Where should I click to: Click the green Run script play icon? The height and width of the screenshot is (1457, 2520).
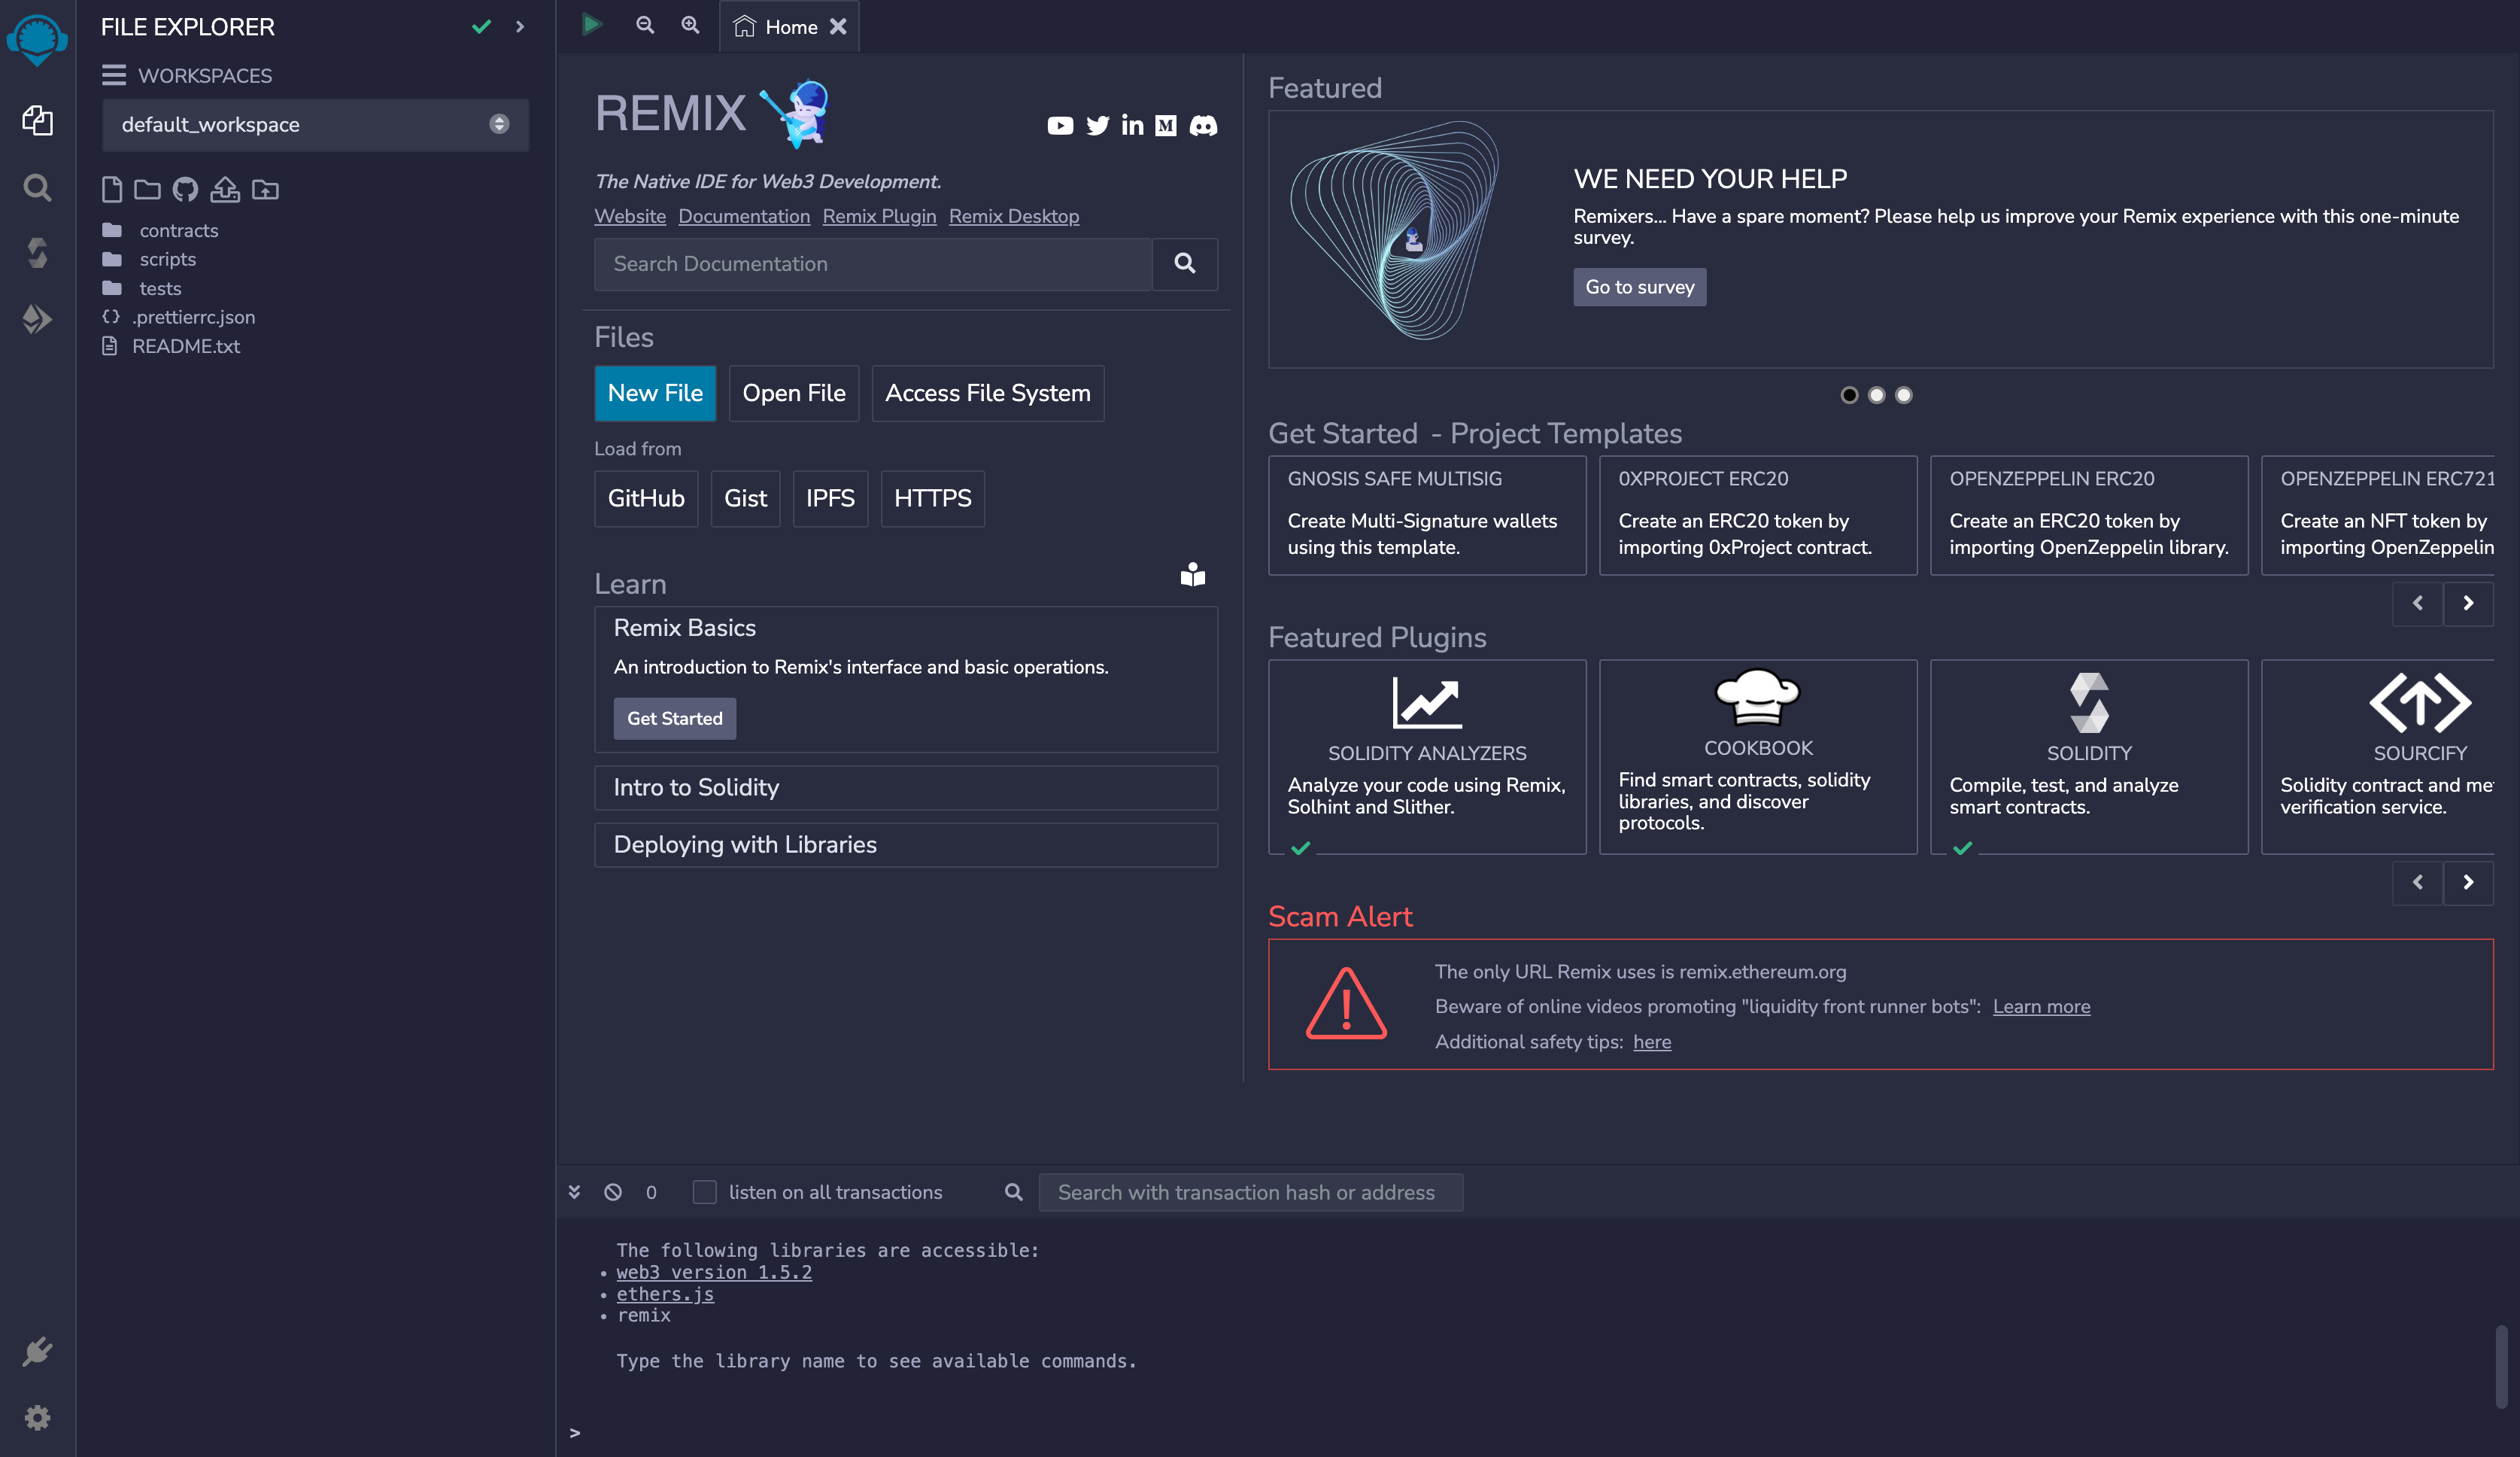[x=592, y=24]
